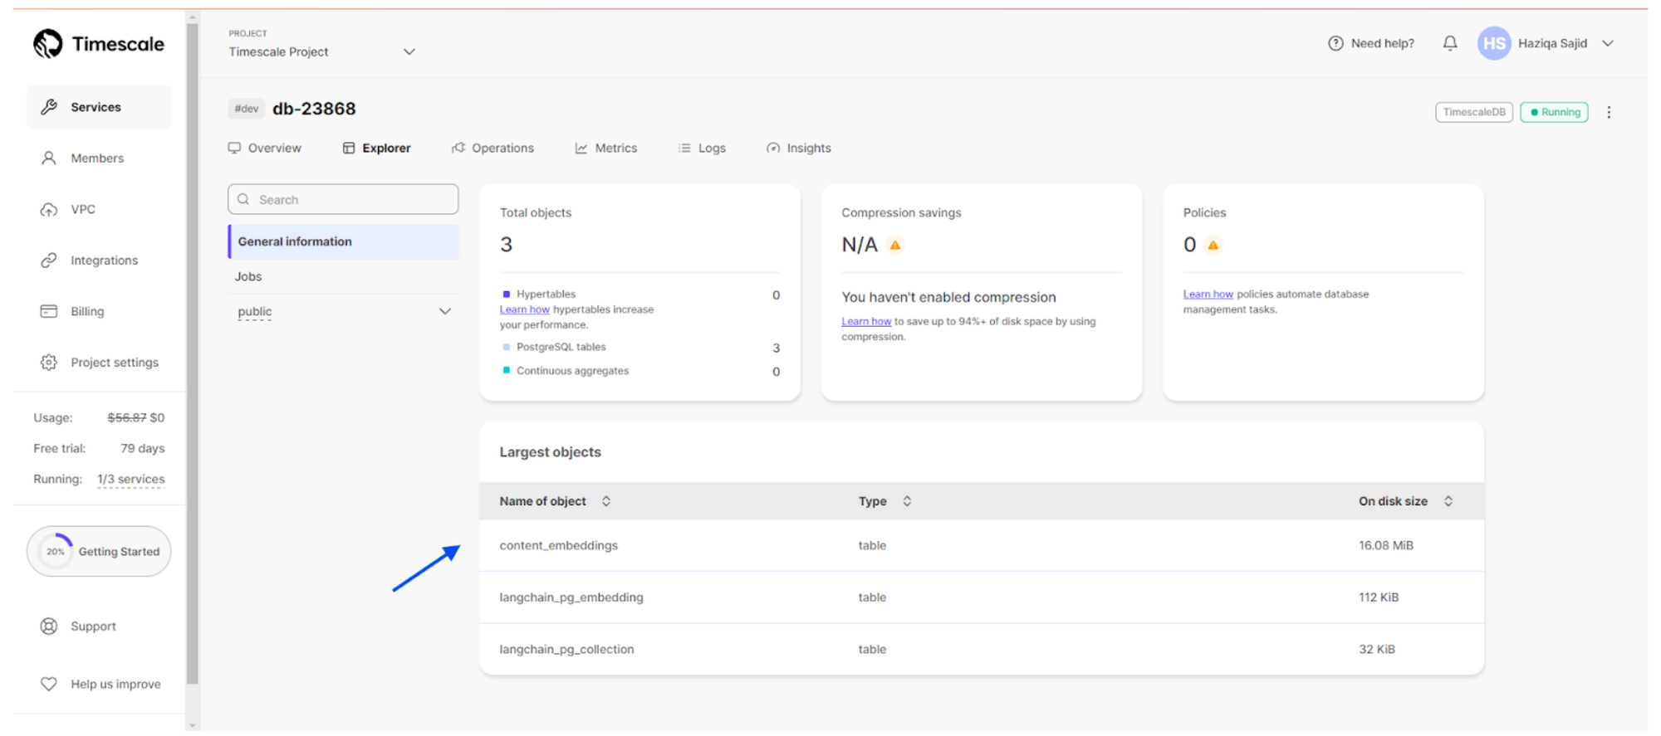Screen dimensions: 1661x736
Task: Switch to the Operations tab
Action: point(493,149)
